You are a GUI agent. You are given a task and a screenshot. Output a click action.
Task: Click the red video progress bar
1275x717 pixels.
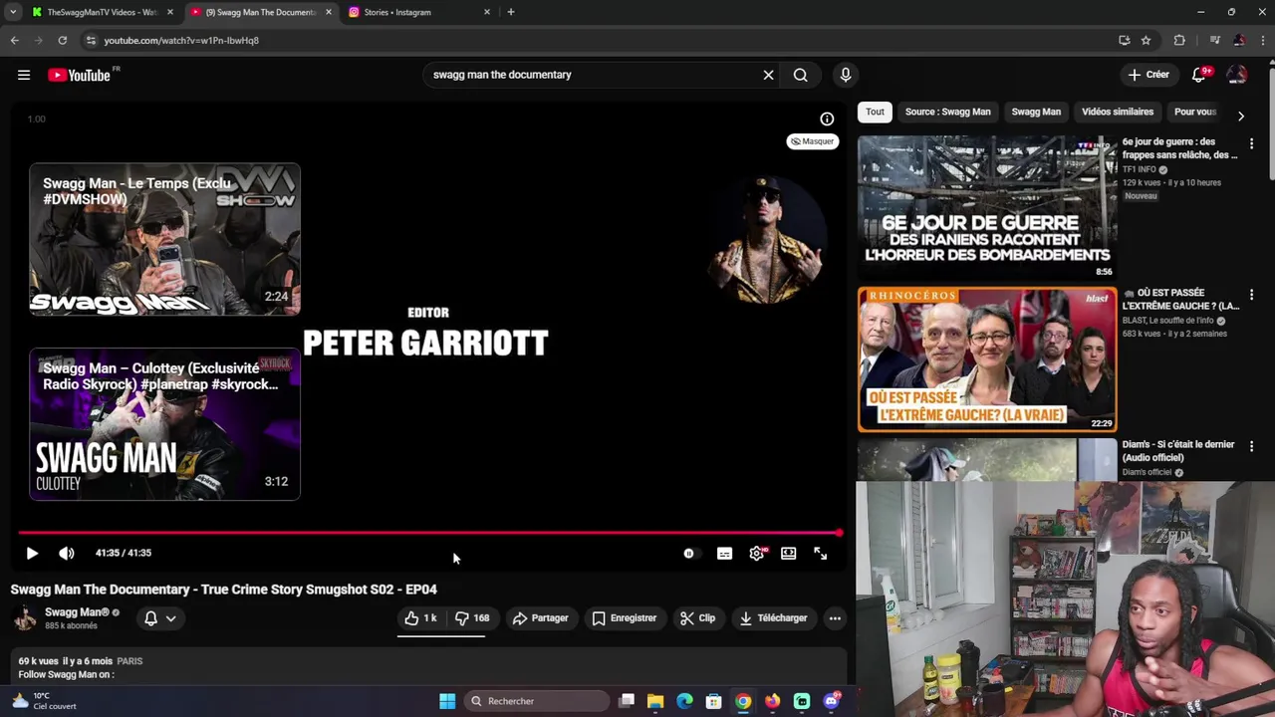pos(429,533)
